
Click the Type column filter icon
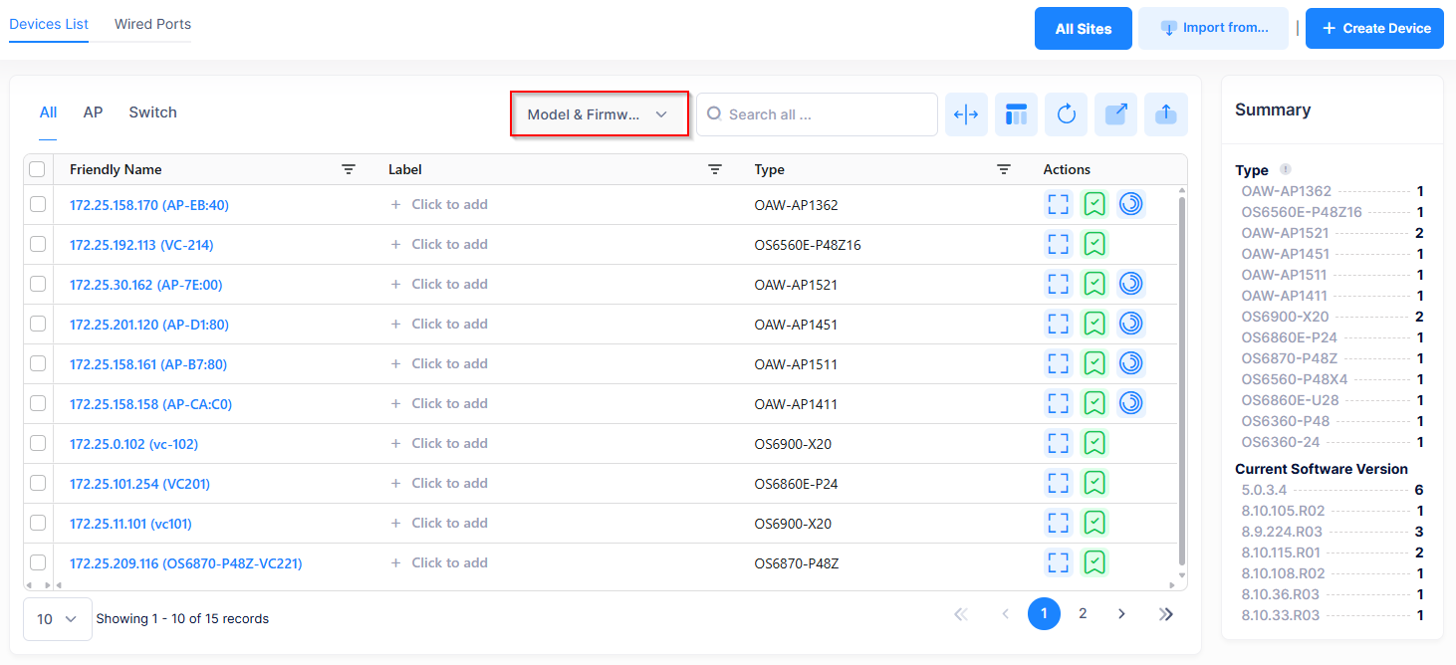click(1004, 170)
